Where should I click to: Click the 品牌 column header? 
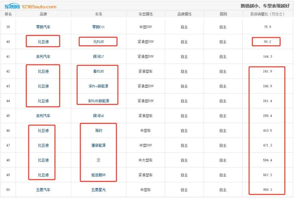coord(43,14)
